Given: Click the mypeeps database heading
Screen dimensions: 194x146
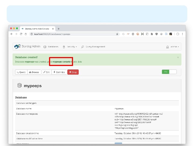Looking at the screenshot, I should 33,86.
